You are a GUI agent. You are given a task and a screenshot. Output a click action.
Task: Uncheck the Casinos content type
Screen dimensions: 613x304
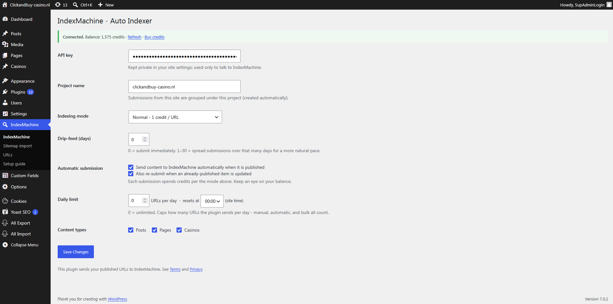click(179, 230)
